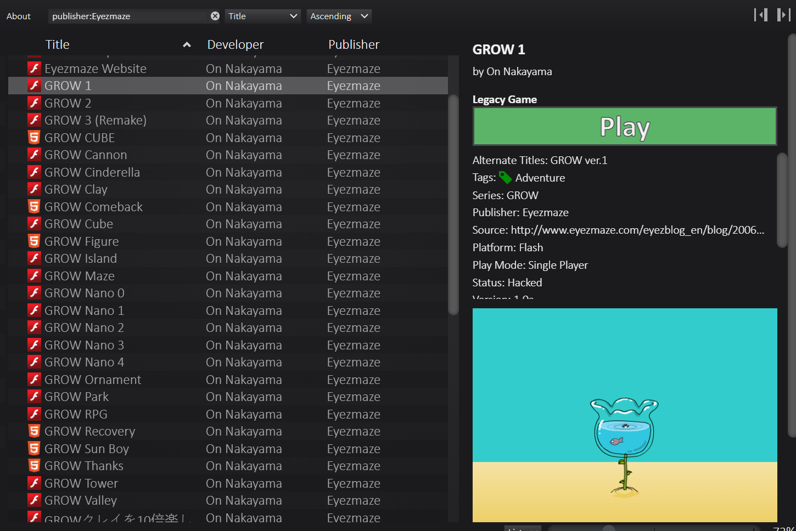Sort the list by the Developer column header

236,44
